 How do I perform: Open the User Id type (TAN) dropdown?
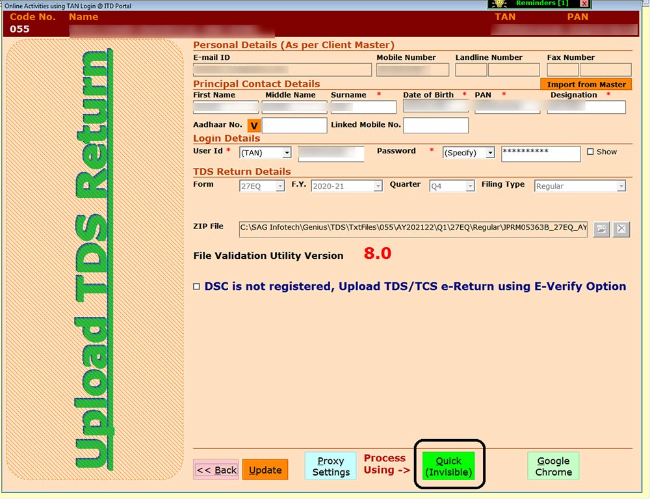pyautogui.click(x=286, y=153)
